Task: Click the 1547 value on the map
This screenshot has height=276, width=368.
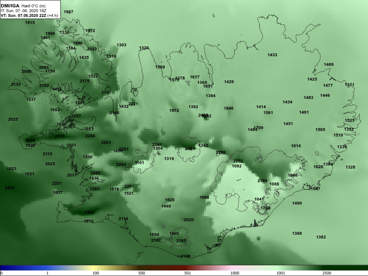Action: [315, 189]
